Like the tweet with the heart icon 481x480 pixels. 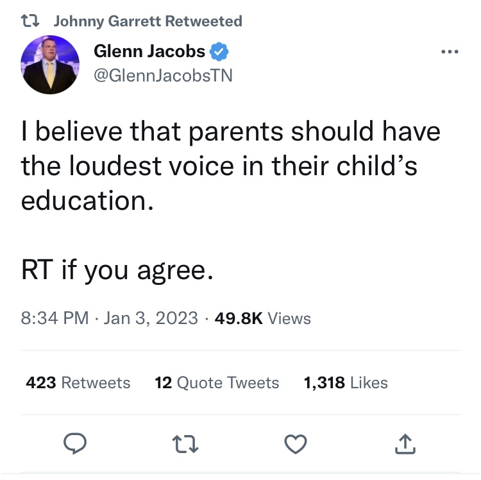[x=296, y=443]
